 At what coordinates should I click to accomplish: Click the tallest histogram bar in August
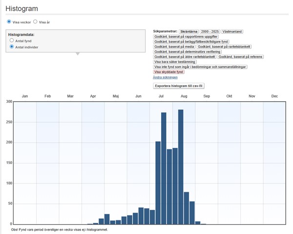[181, 165]
